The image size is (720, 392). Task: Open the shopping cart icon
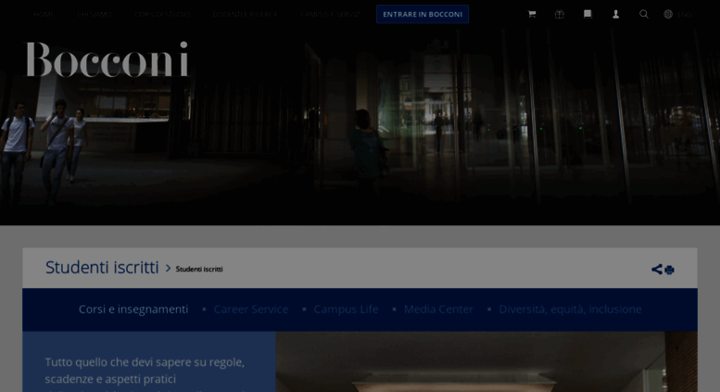point(532,14)
